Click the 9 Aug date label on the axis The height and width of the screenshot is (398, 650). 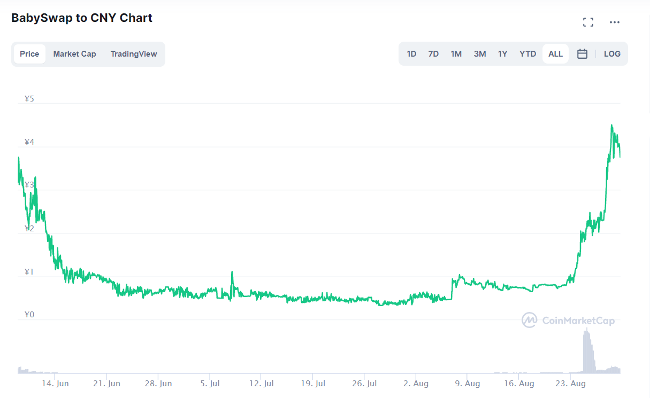467,384
